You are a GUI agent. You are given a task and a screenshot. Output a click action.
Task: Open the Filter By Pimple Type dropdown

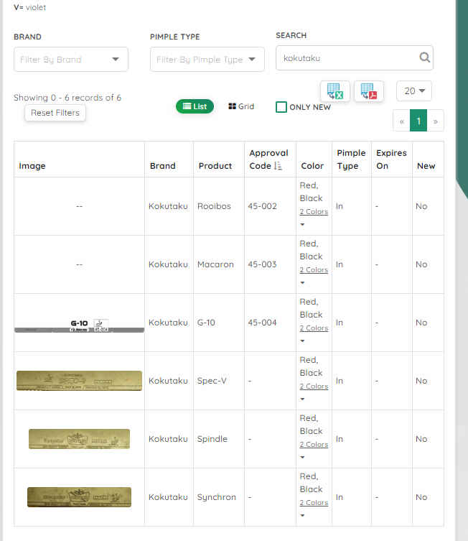pyautogui.click(x=207, y=60)
